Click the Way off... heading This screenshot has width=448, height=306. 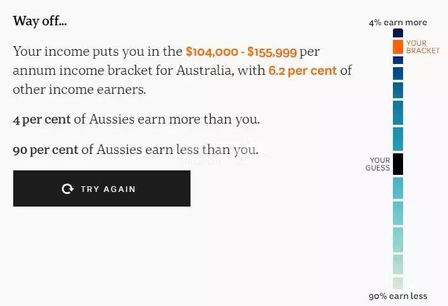[x=40, y=21]
